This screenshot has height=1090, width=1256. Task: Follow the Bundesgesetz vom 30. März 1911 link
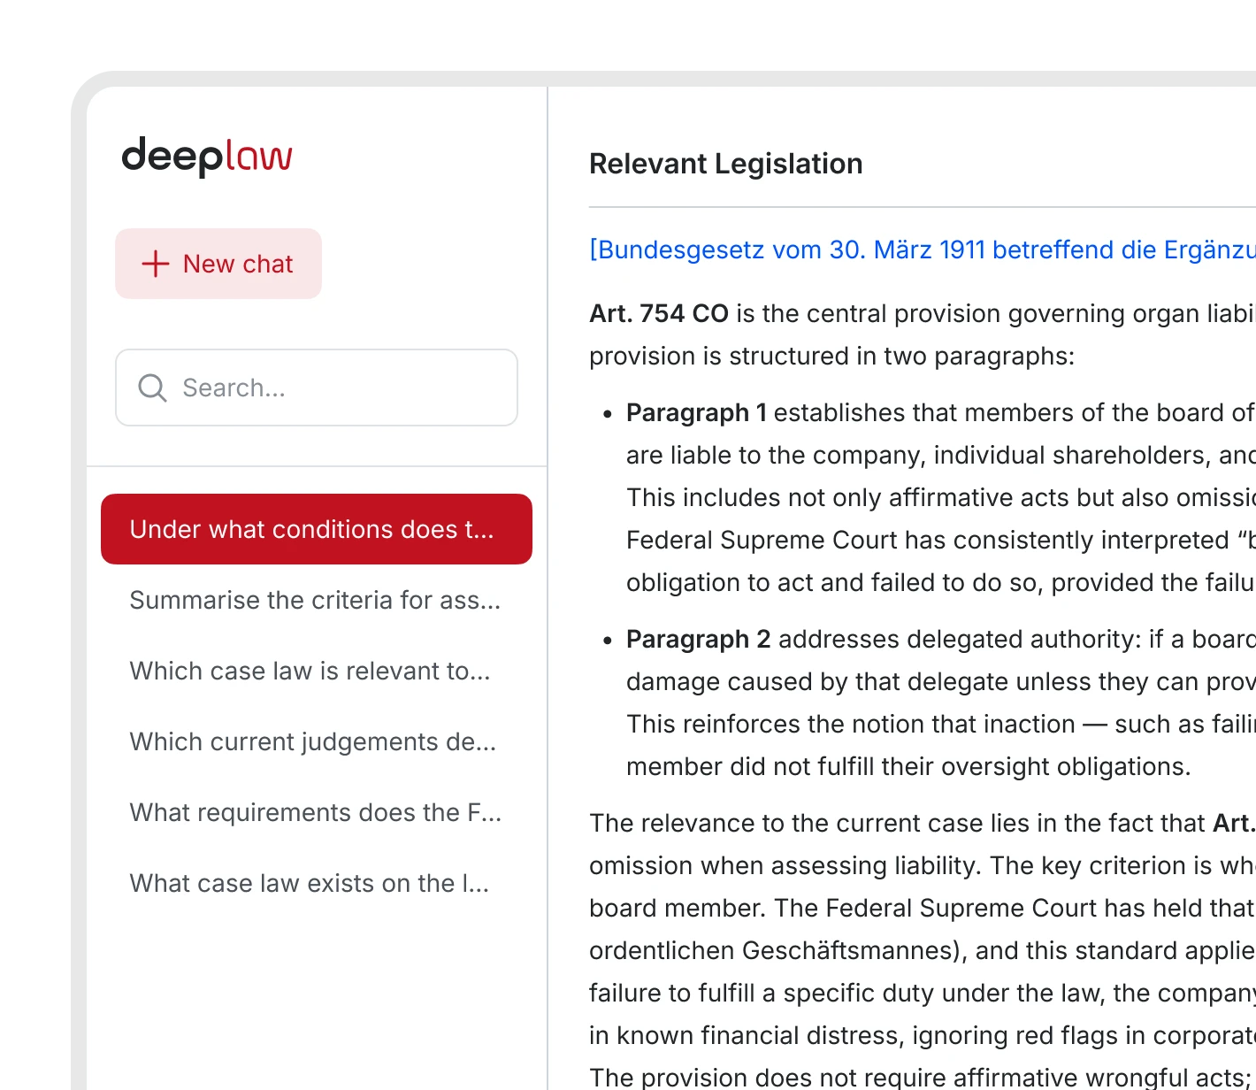920,249
